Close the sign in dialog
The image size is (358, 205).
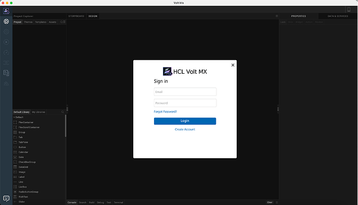[232, 65]
